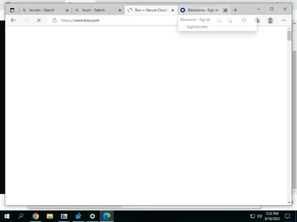This screenshot has width=297, height=222.
Task: Open the Collections panel
Action: click(x=257, y=20)
